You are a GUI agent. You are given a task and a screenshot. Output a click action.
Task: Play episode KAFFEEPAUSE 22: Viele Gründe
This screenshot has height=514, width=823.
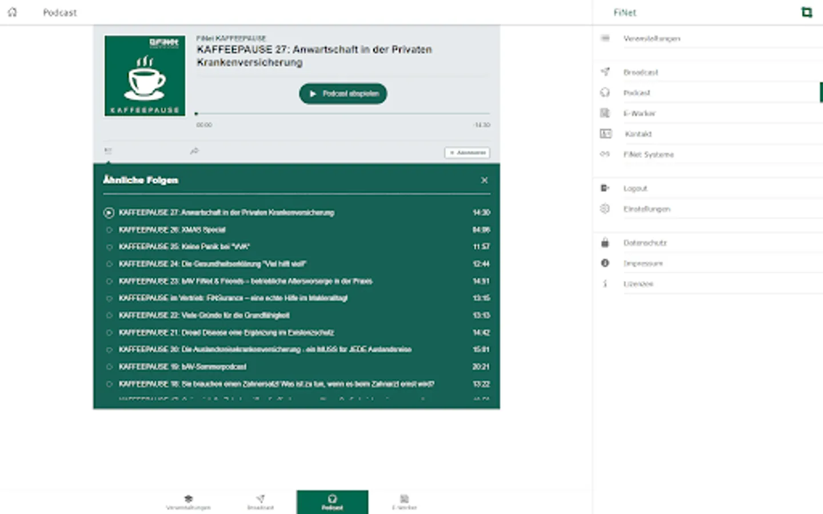pos(204,315)
